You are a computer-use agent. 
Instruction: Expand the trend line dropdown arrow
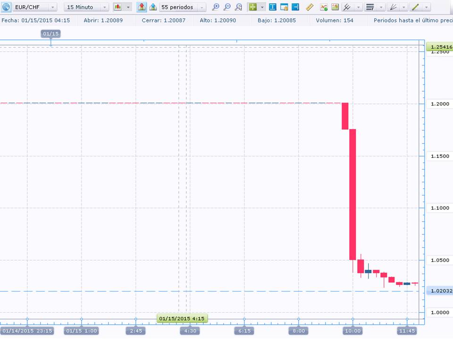[x=427, y=7]
